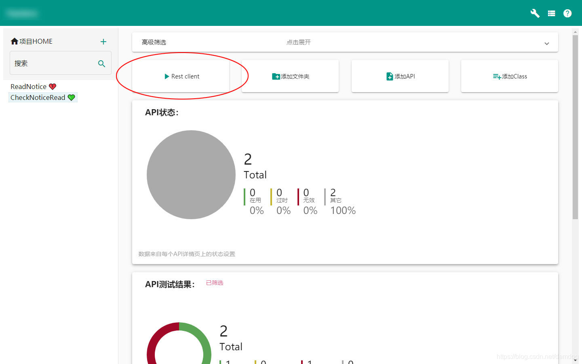The width and height of the screenshot is (582, 364).
Task: Click the home icon in sidebar
Action: (x=15, y=41)
